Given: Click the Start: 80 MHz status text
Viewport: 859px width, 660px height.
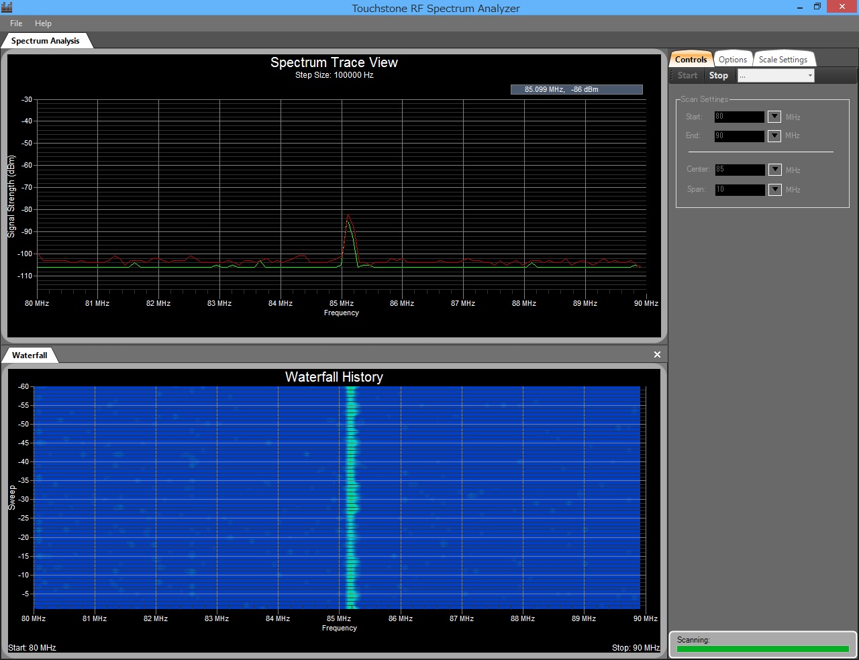Looking at the screenshot, I should click(32, 648).
